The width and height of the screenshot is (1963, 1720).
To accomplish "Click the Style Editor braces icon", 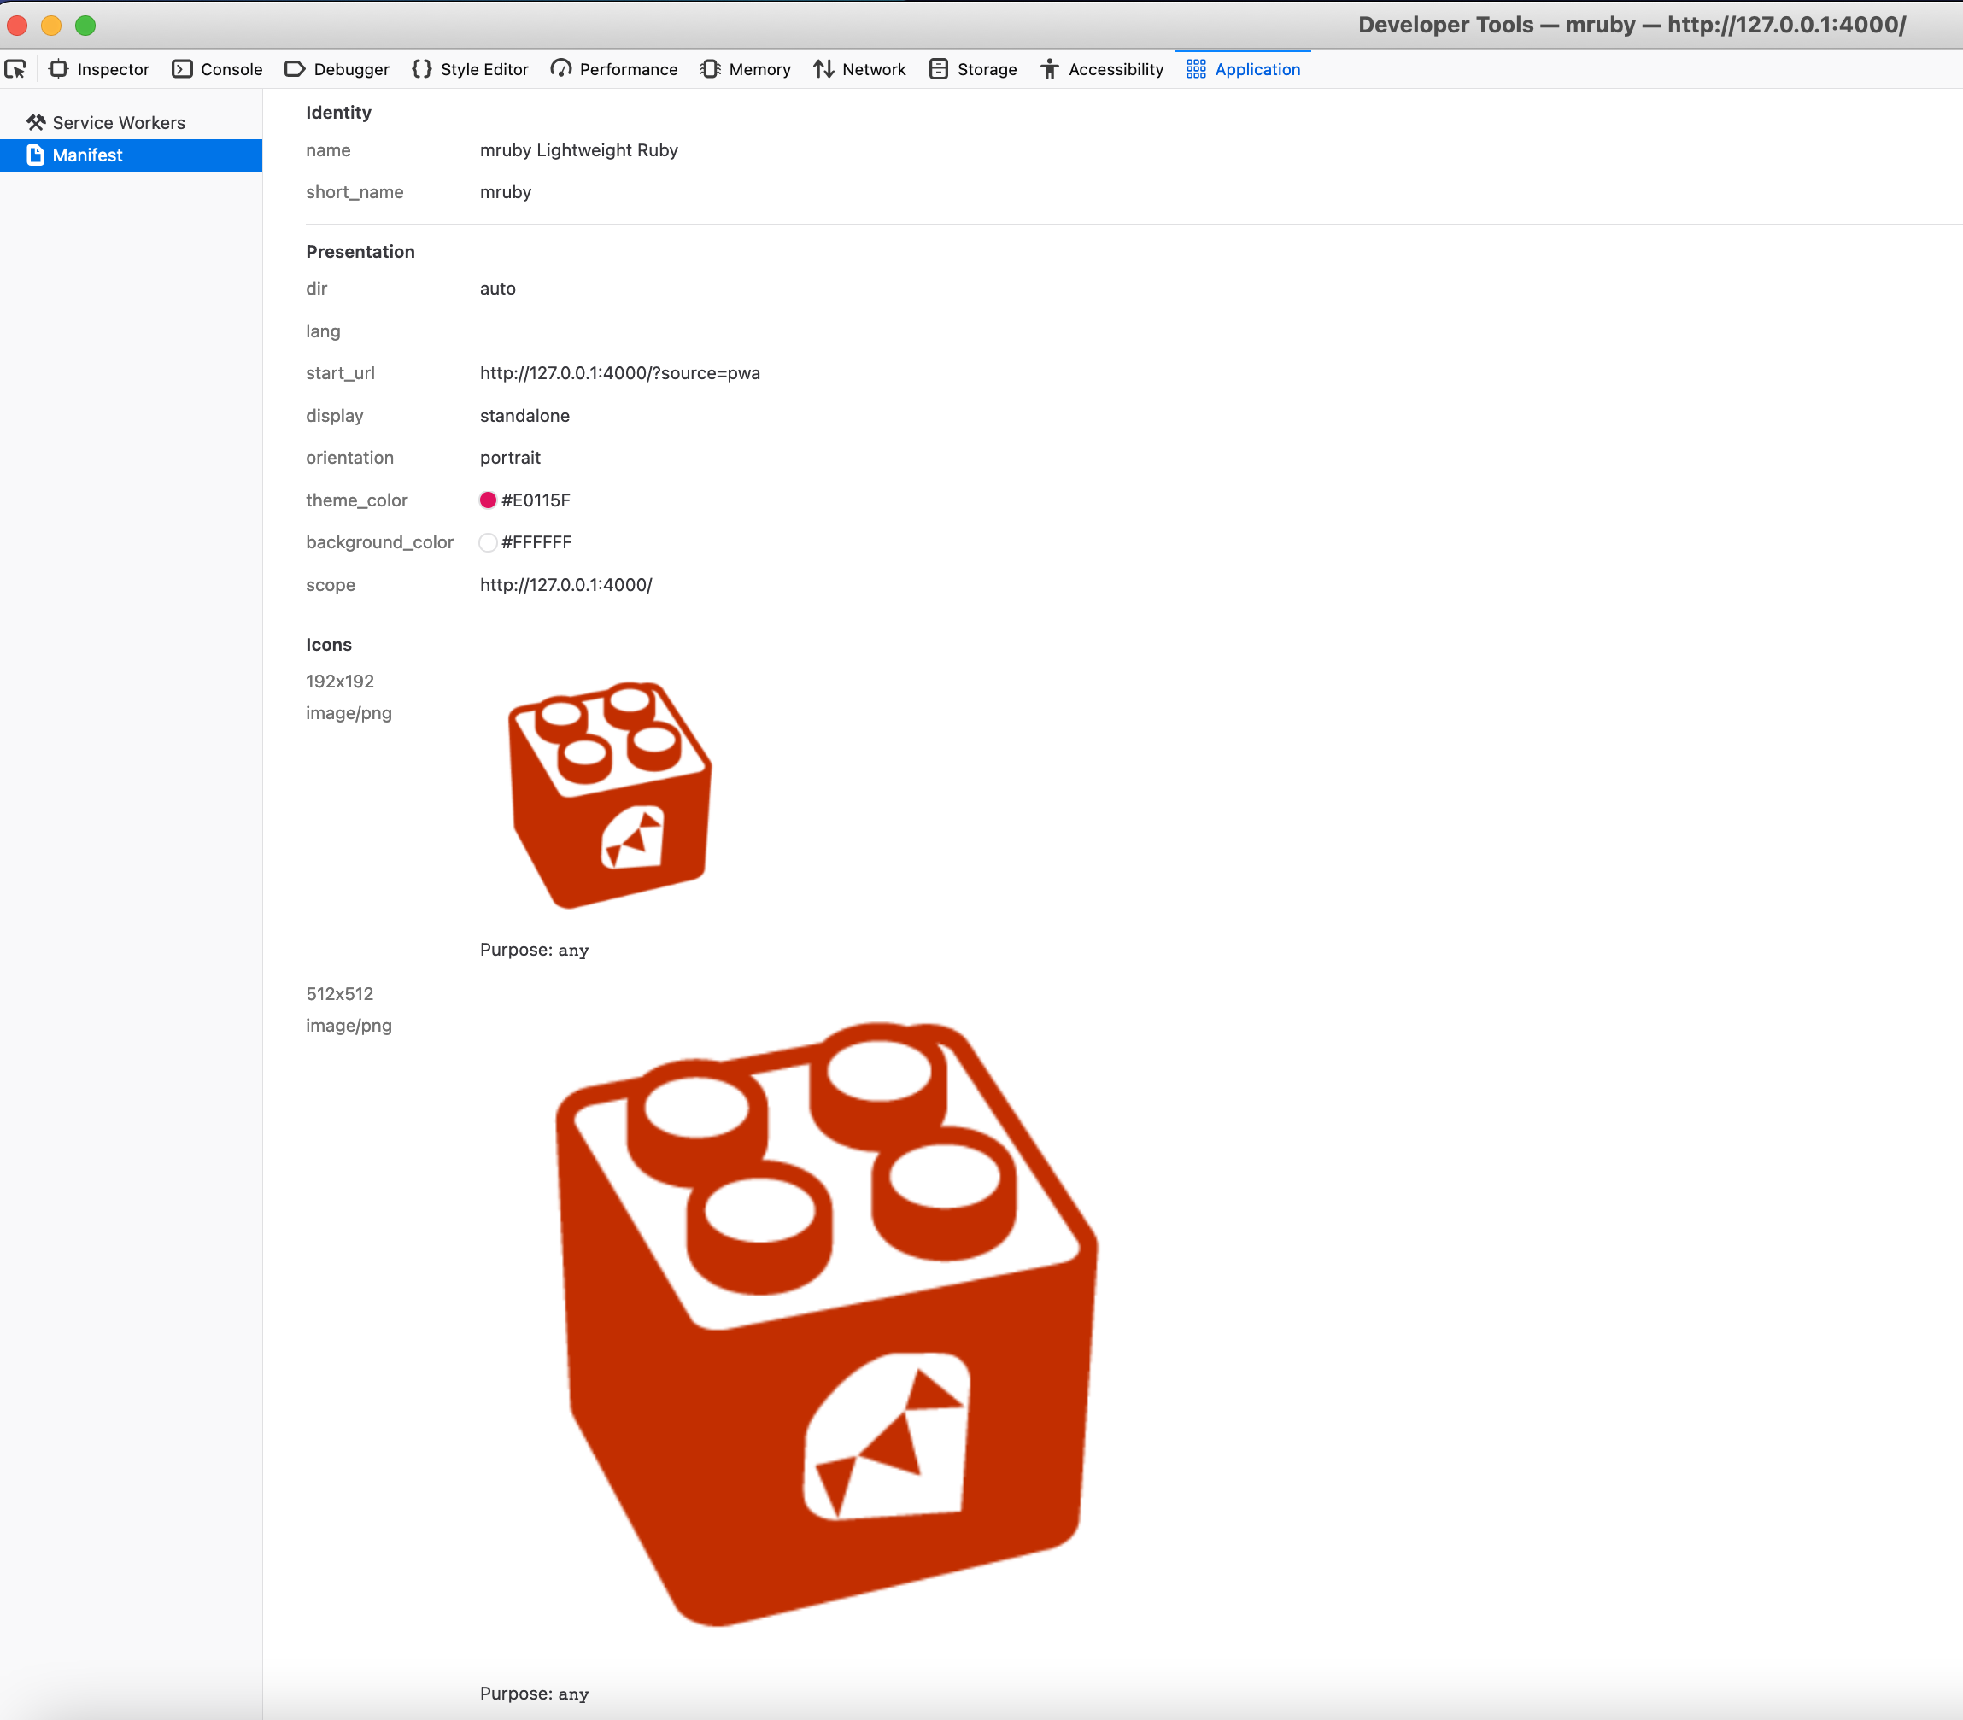I will [x=421, y=69].
